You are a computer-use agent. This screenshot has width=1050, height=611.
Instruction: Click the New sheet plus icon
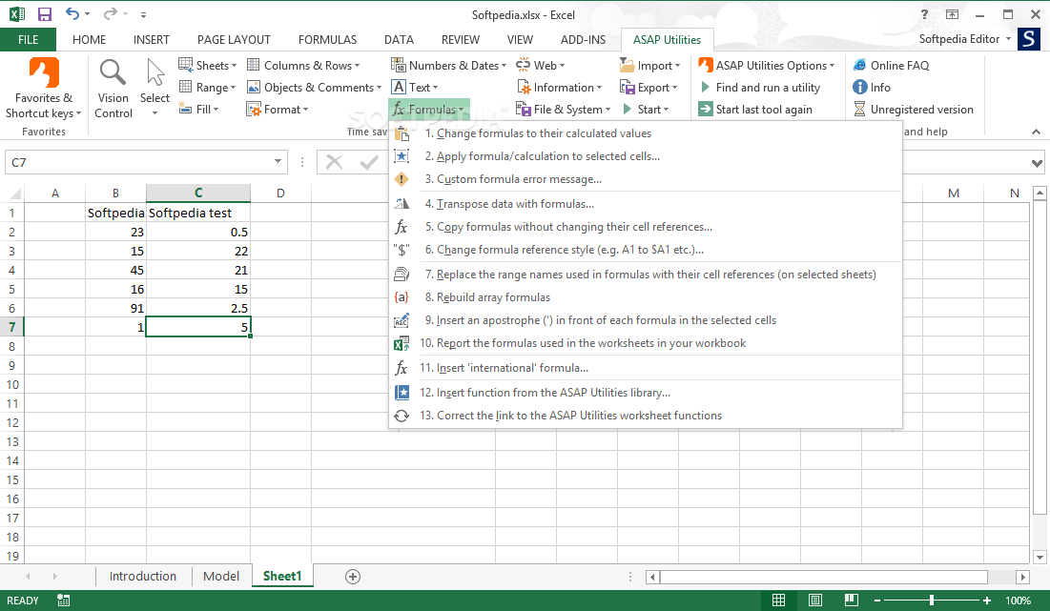pos(352,576)
